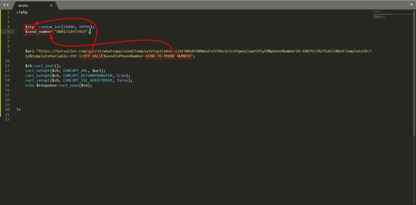Screen dimensions: 416x205
Task: Close api.php using the unsaved dot
Action: point(51,6)
